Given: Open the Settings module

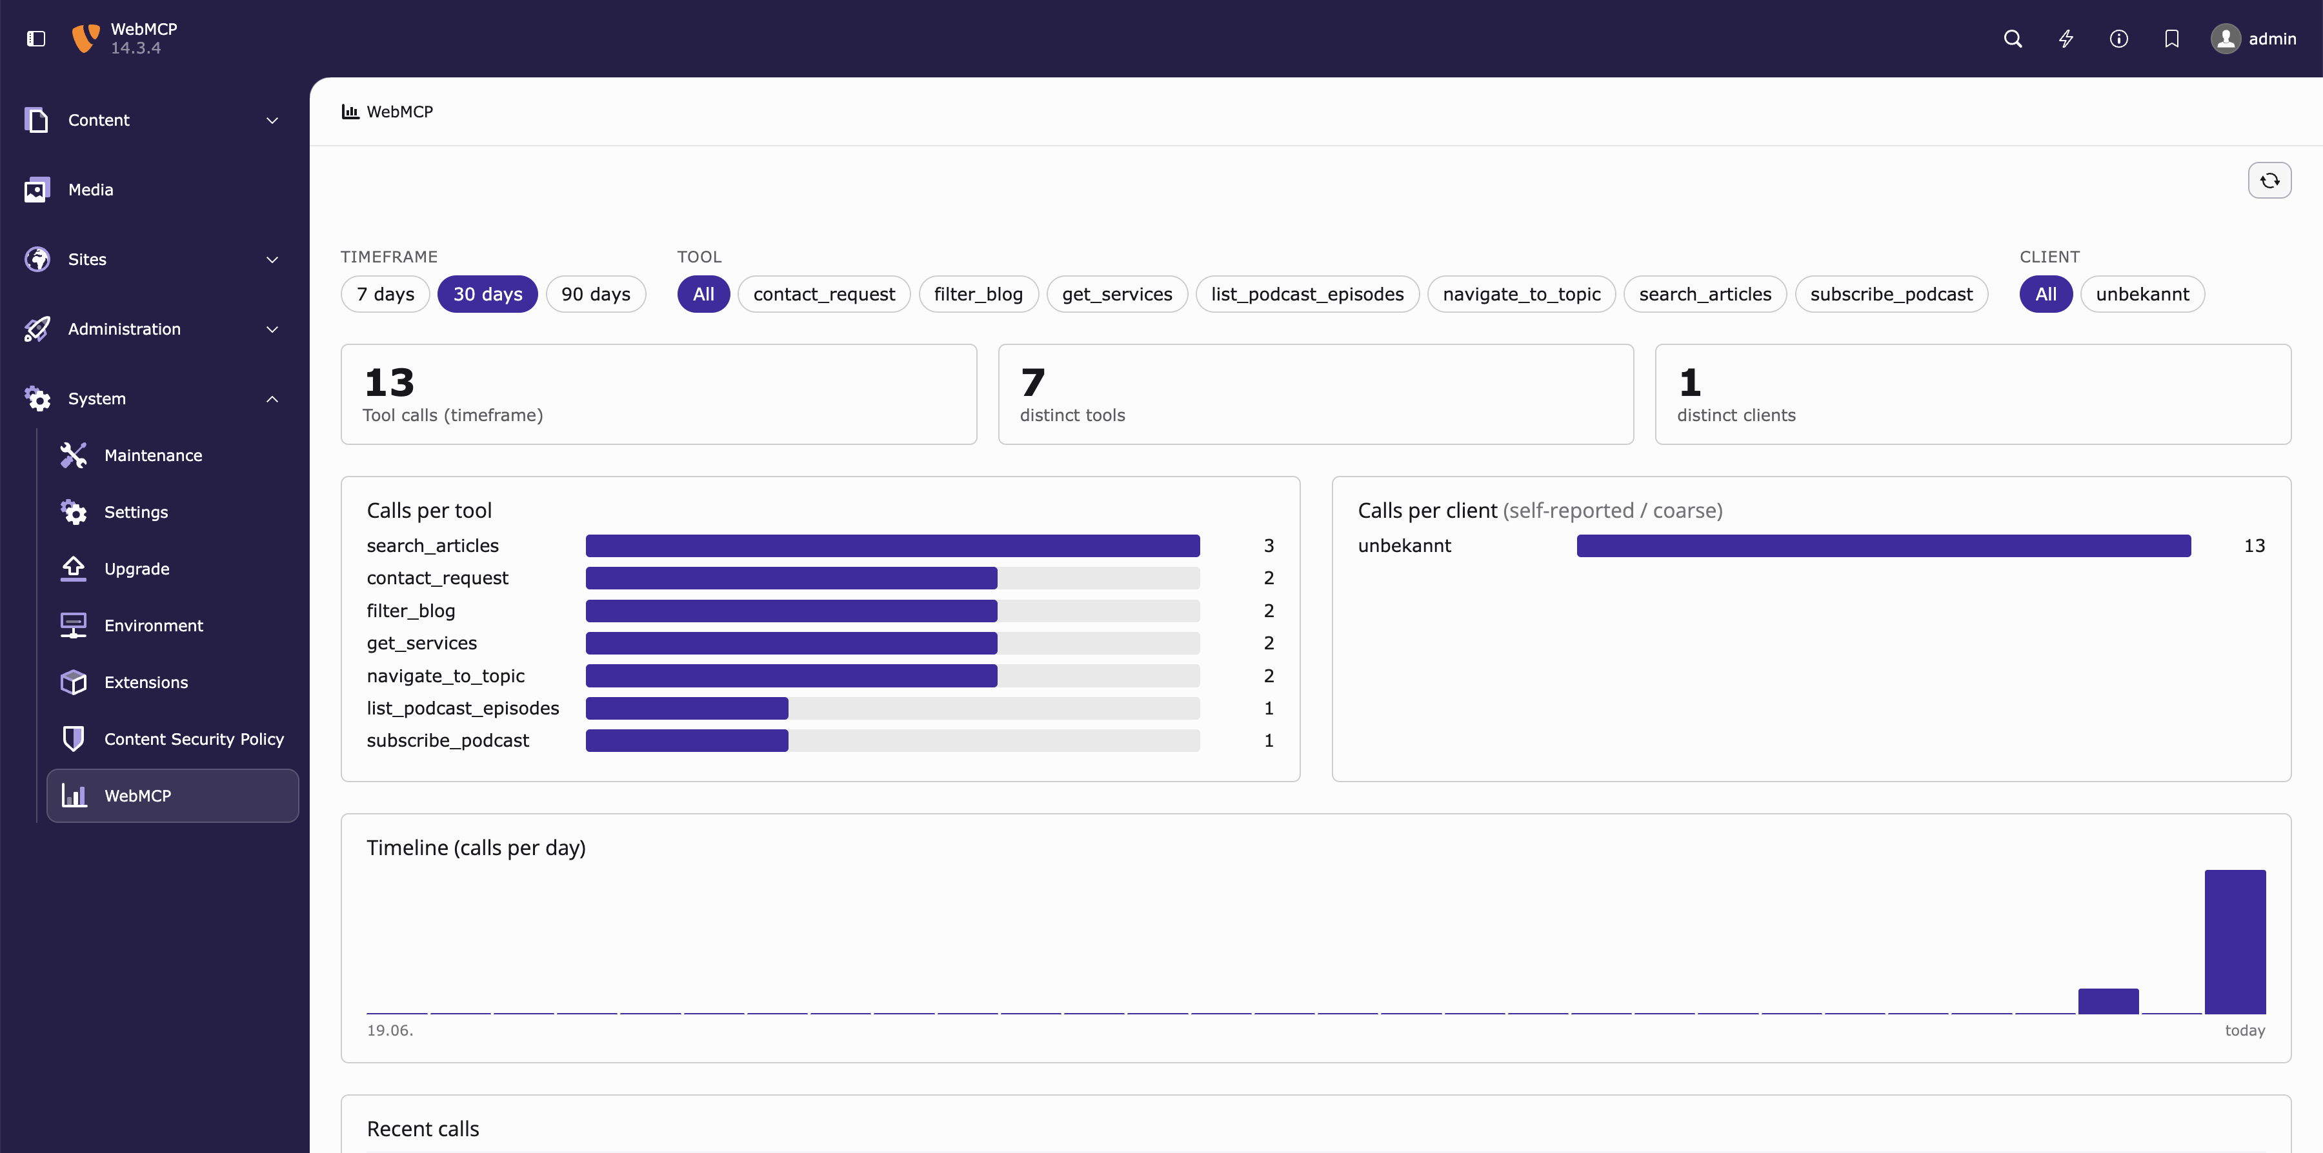Looking at the screenshot, I should coord(172,512).
